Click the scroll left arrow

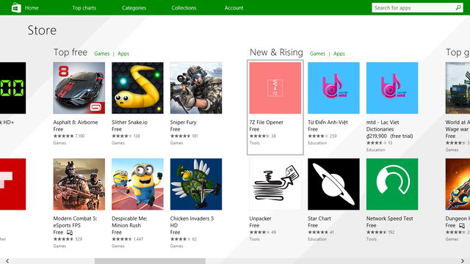click(x=7, y=261)
